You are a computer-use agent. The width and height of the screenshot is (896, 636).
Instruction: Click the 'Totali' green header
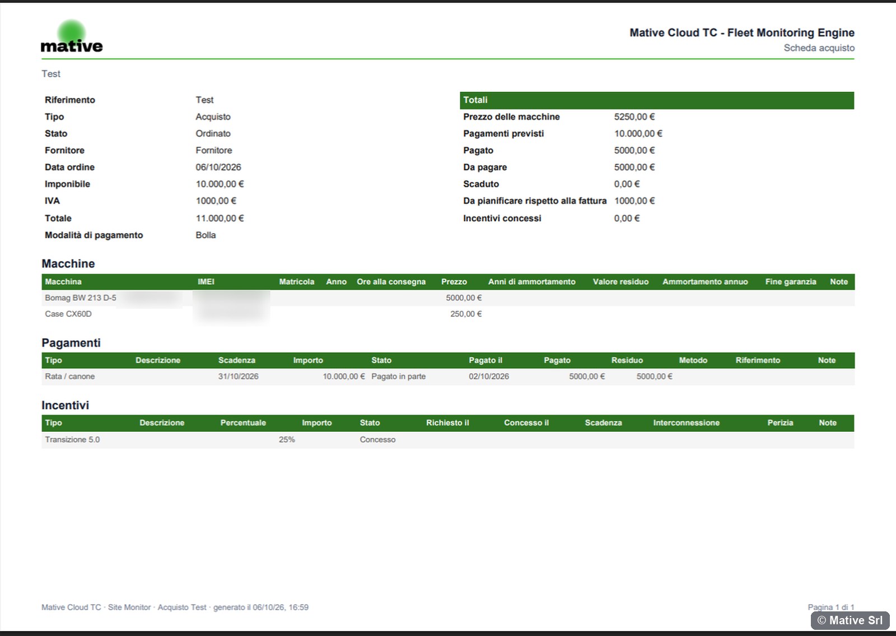657,100
